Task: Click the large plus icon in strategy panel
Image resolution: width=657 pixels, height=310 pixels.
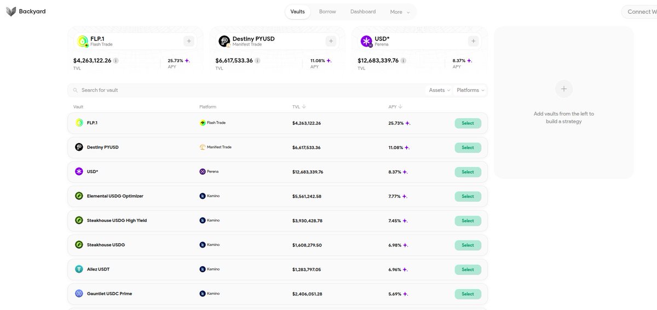Action: [564, 89]
